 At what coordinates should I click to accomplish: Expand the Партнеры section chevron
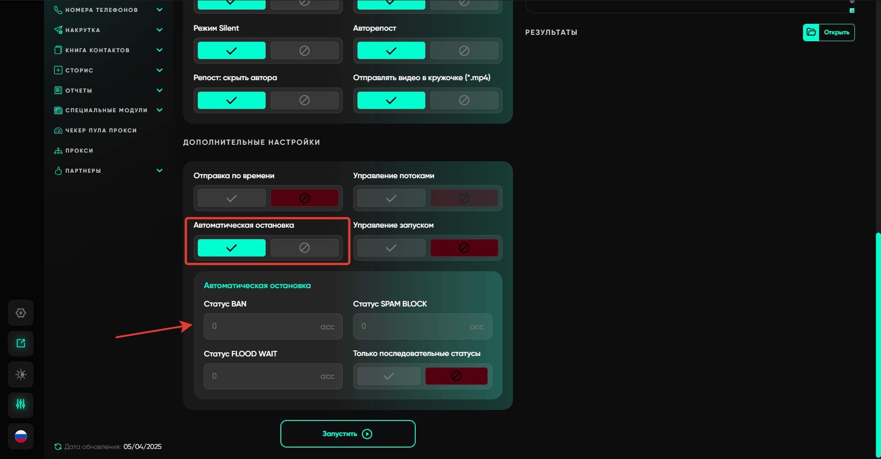click(160, 170)
